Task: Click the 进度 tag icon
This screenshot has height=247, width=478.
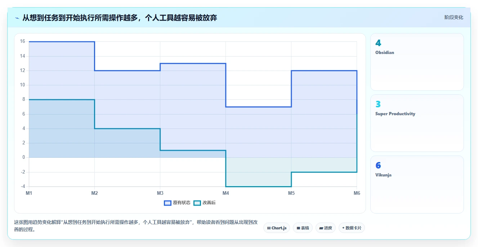Action: pyautogui.click(x=321, y=228)
